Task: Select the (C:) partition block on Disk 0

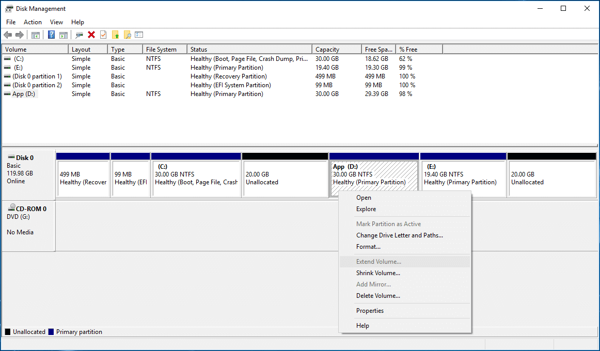Action: pos(196,178)
